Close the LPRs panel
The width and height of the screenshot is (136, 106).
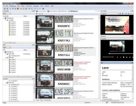coord(34,45)
